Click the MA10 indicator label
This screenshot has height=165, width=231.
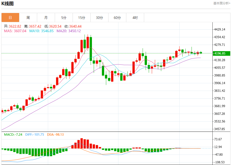[41, 31]
